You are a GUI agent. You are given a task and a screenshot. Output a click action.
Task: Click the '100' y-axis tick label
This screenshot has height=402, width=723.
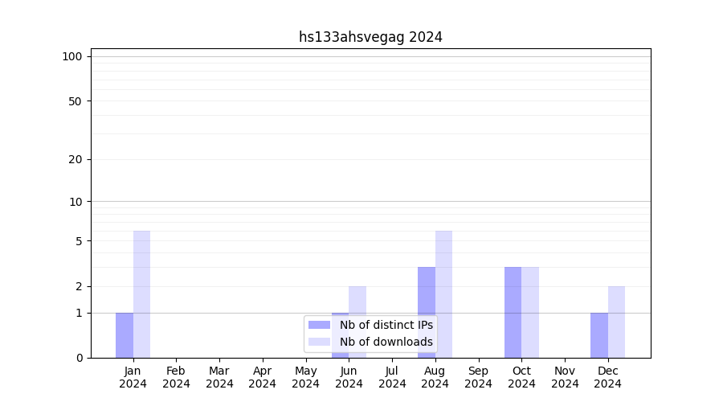point(72,56)
